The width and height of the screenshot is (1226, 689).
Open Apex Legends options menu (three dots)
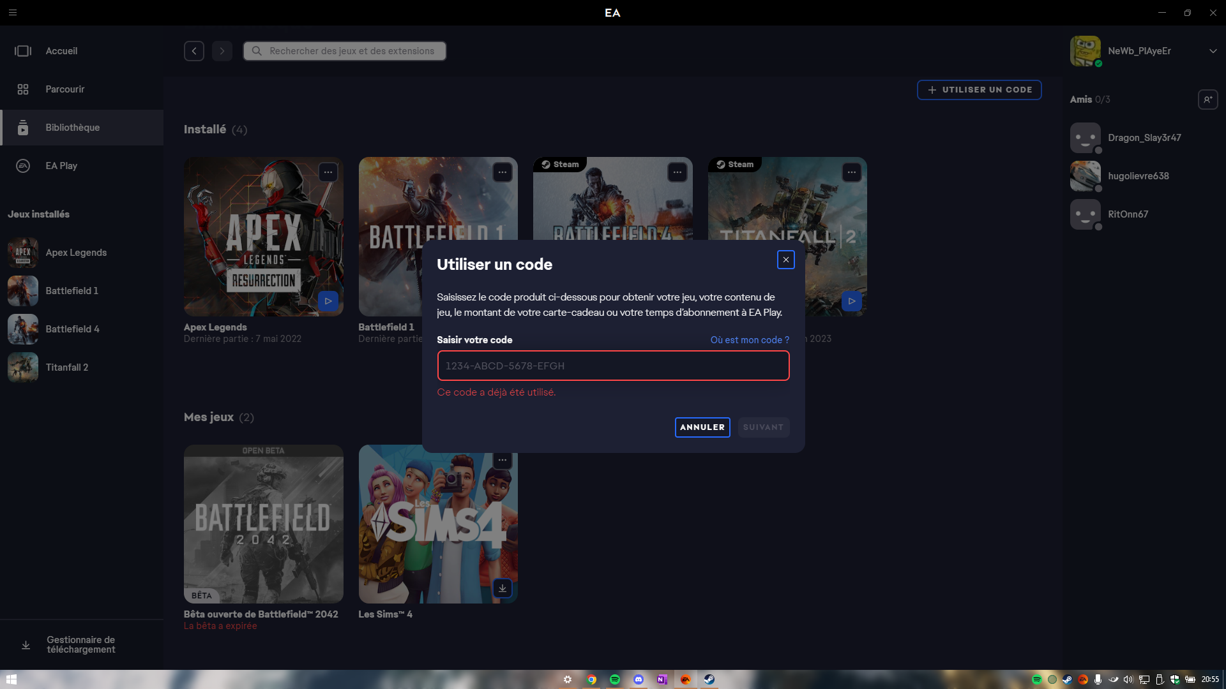(328, 172)
